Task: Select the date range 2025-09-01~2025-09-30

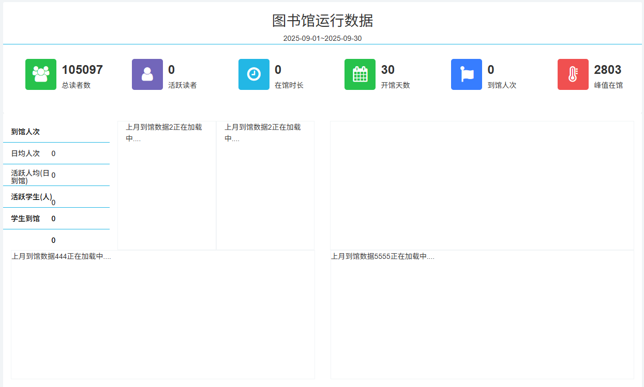Action: (x=322, y=37)
